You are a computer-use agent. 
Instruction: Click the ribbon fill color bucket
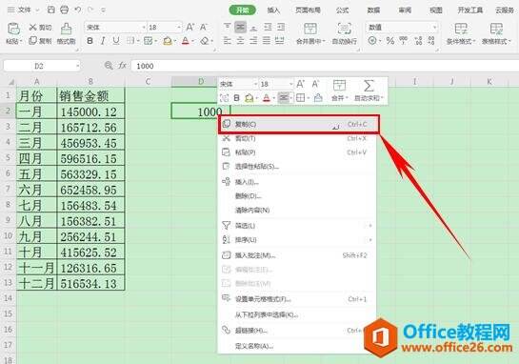168,41
